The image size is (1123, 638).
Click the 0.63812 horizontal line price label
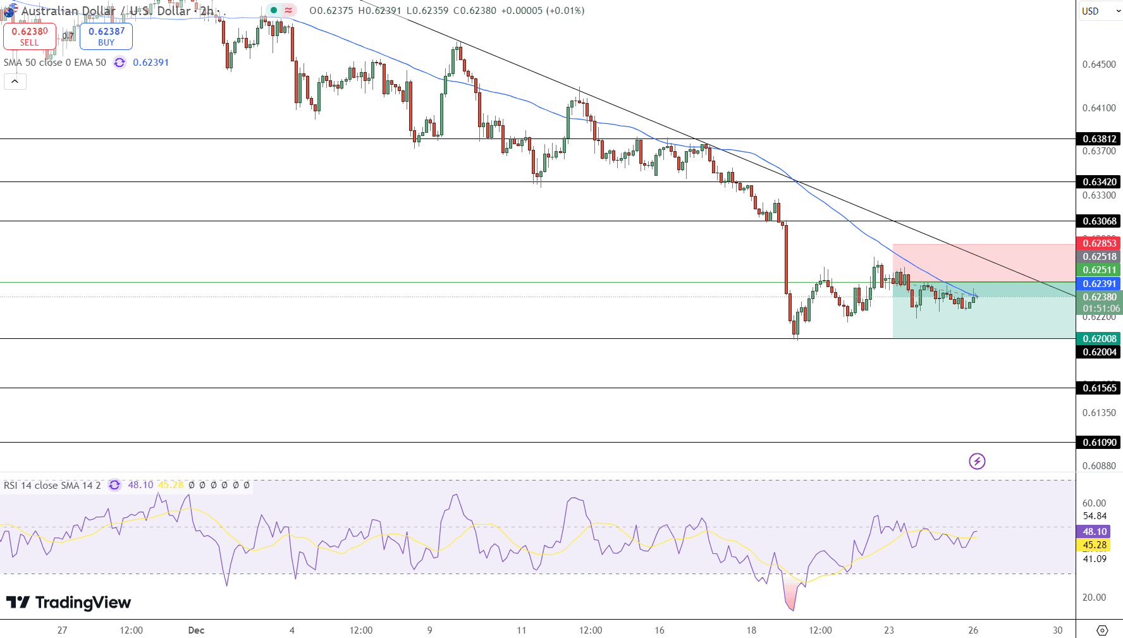point(1099,139)
